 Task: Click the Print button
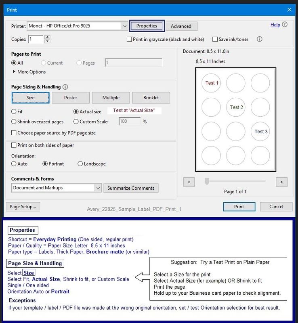(x=239, y=207)
